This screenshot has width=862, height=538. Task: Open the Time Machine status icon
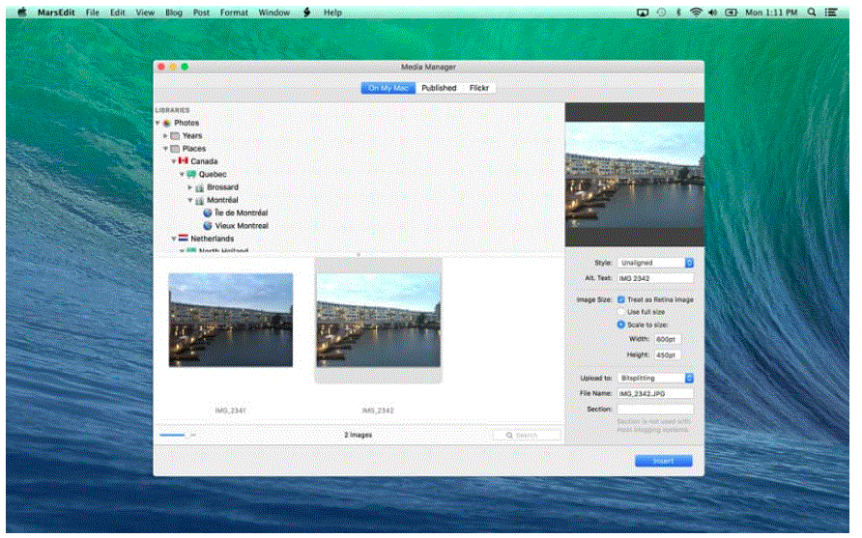[x=661, y=13]
